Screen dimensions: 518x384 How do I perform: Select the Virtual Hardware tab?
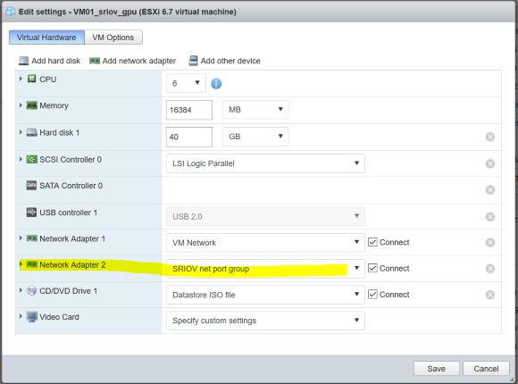tap(46, 38)
